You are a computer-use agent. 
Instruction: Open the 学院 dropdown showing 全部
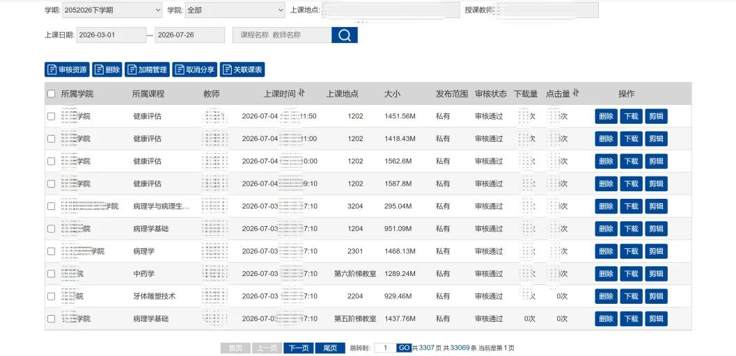(235, 10)
